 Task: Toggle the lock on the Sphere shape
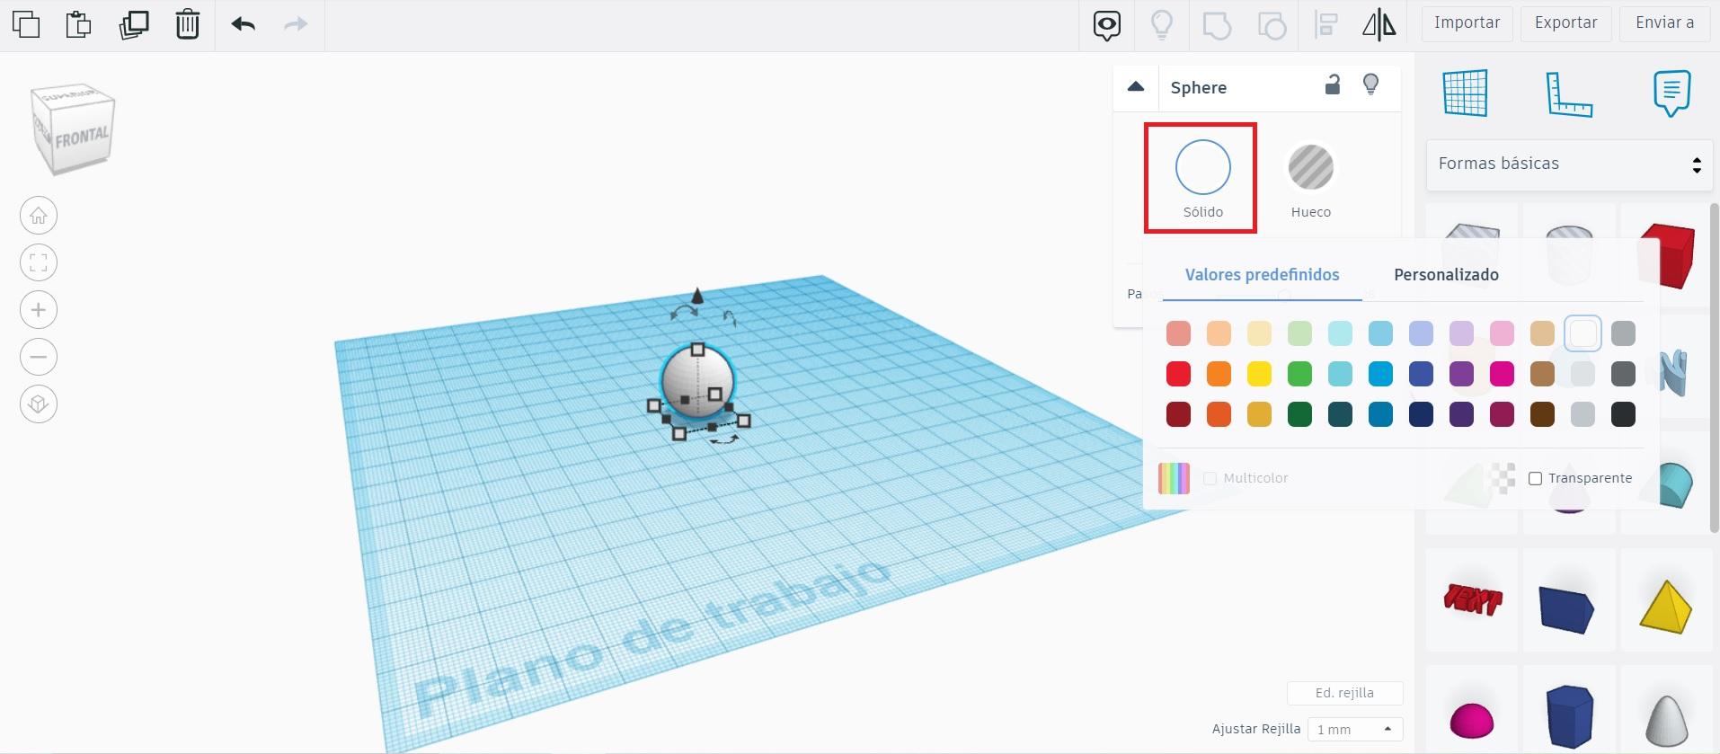click(1333, 84)
